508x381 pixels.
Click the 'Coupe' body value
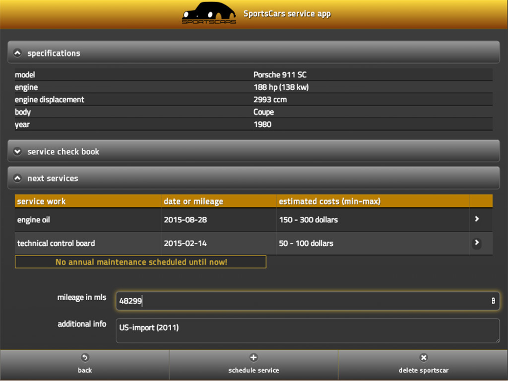(263, 112)
